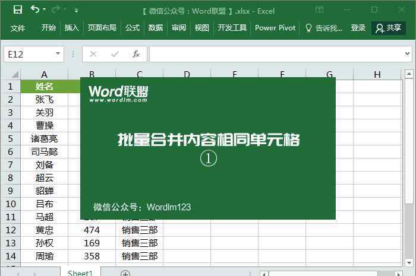This screenshot has width=416, height=276.
Task: Click the 姓名 header cell
Action: [45, 86]
